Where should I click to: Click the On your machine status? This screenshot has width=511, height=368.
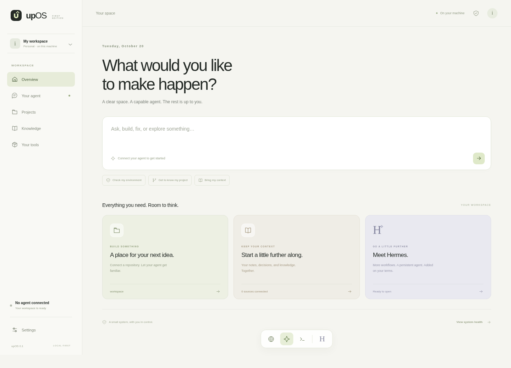(x=450, y=13)
